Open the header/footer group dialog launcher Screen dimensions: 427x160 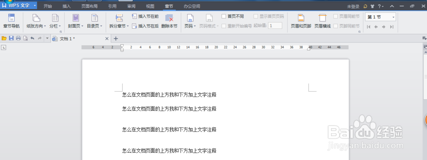[x=360, y=32]
